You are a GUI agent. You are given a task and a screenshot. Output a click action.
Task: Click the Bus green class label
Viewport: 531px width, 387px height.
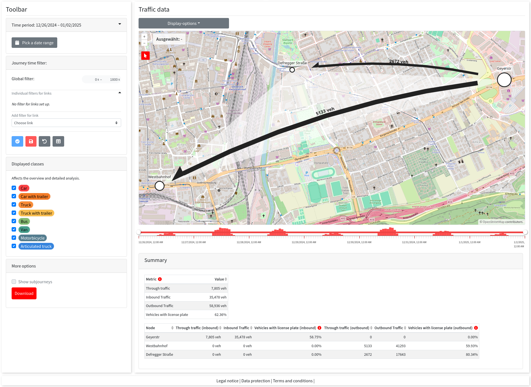pyautogui.click(x=24, y=221)
